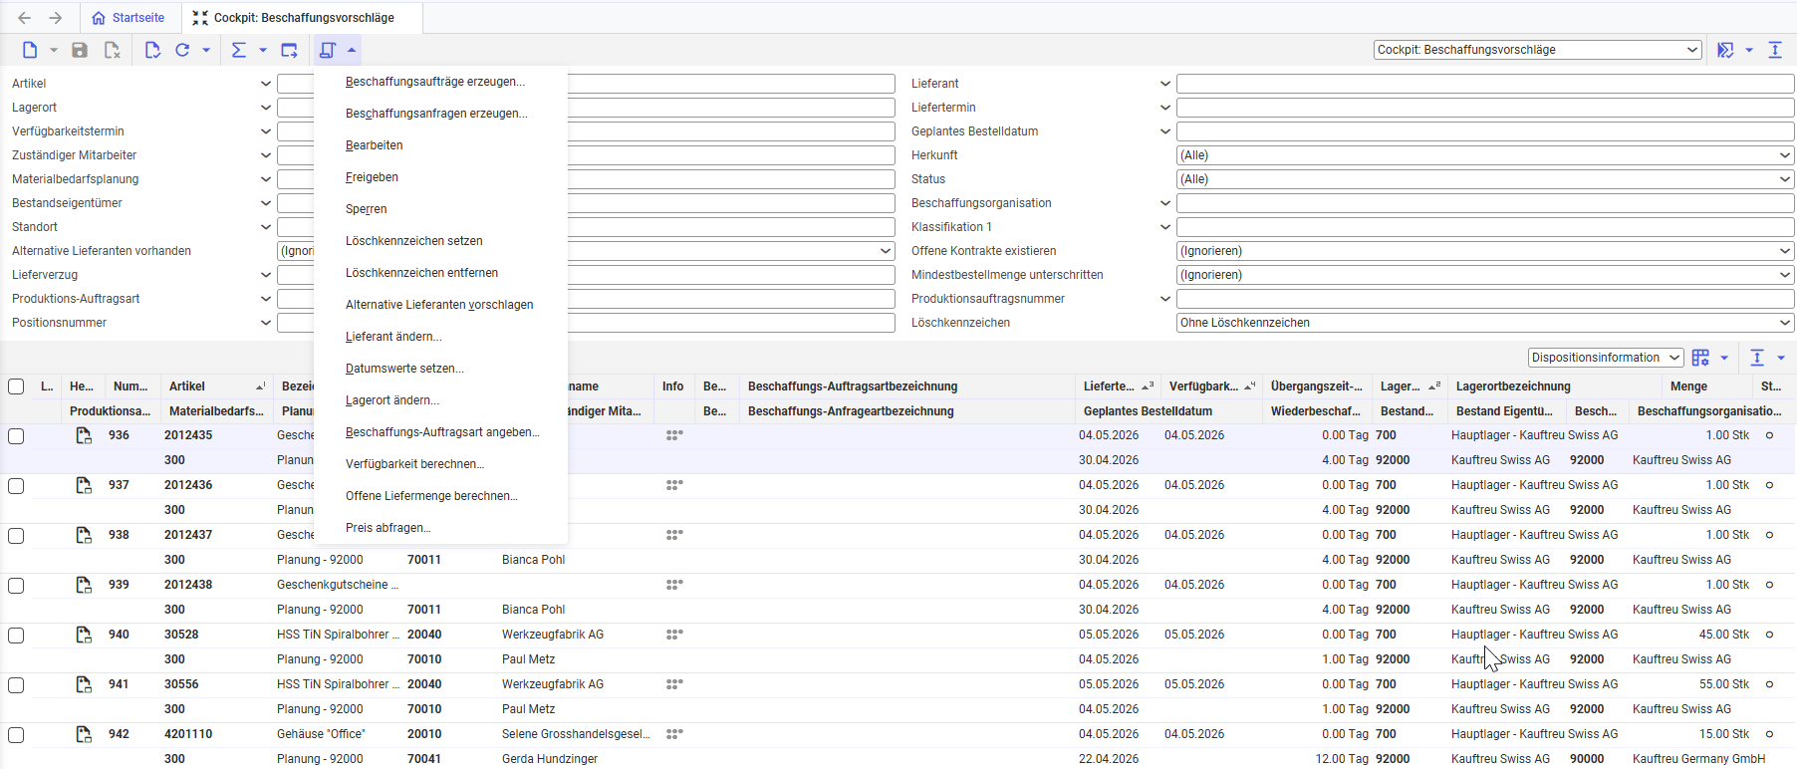Click the document icon in row 942
Viewport: 1797px width, 769px height.
click(x=84, y=734)
